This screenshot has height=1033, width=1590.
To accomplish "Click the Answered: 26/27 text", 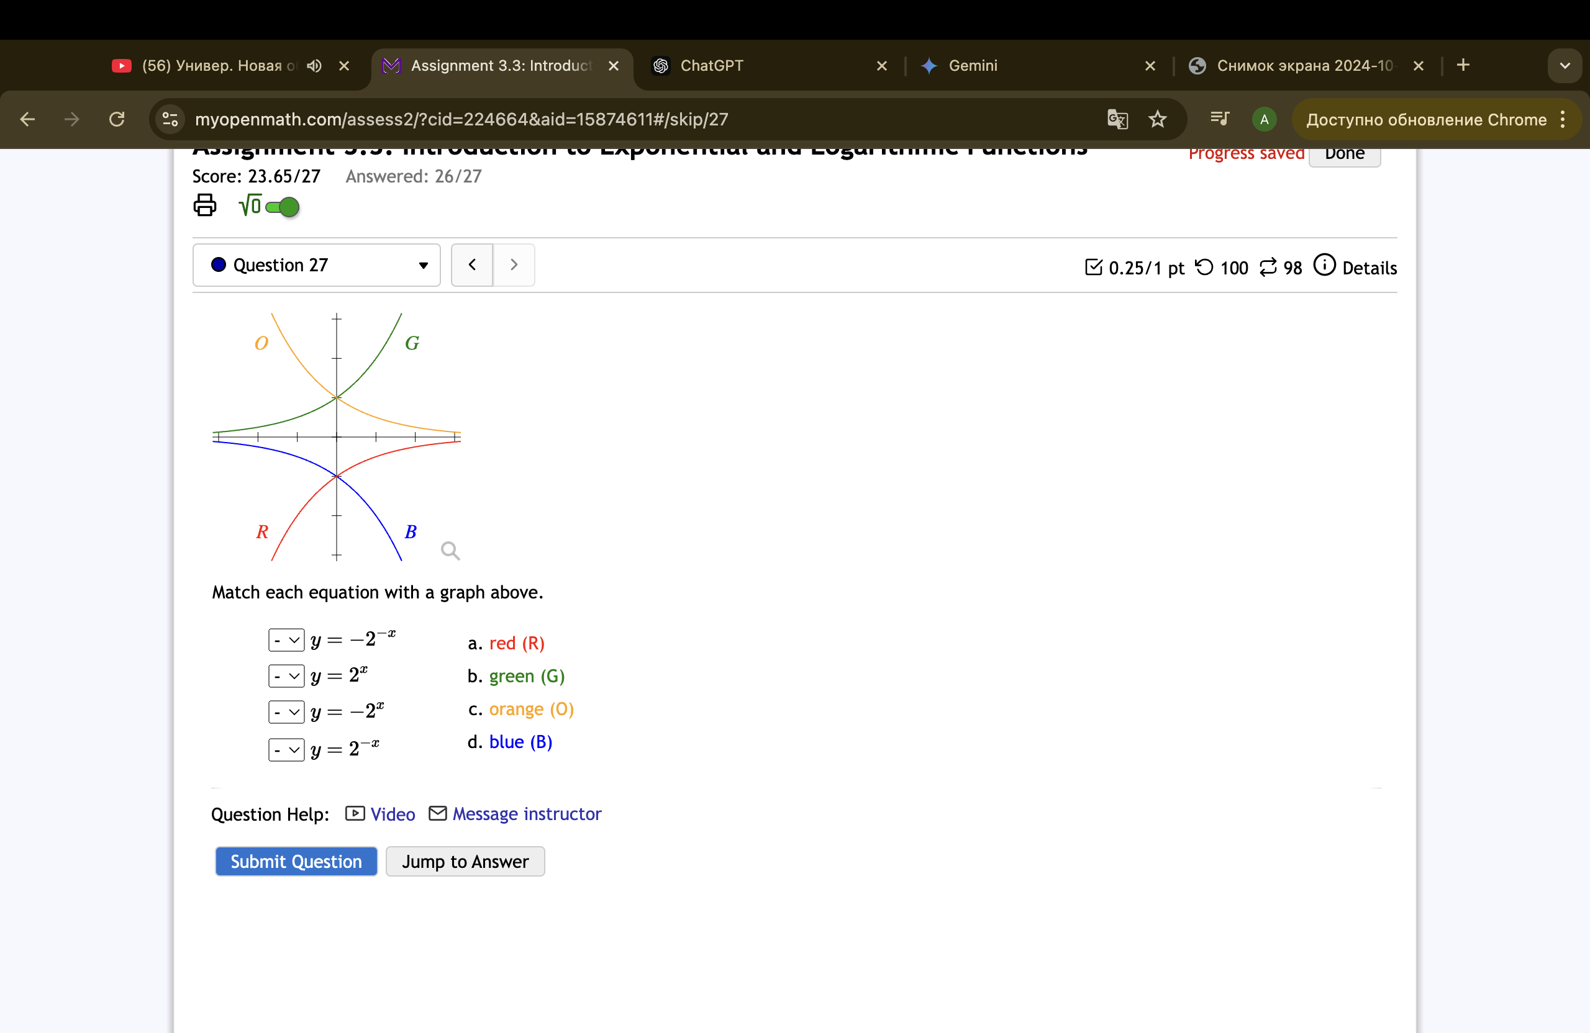I will 414,176.
